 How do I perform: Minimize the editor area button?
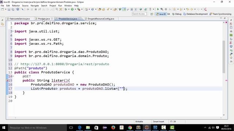[x=221, y=18]
